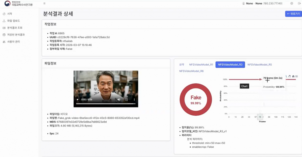Click the file size 4.90 MB text
The image size is (302, 157).
(x=77, y=126)
